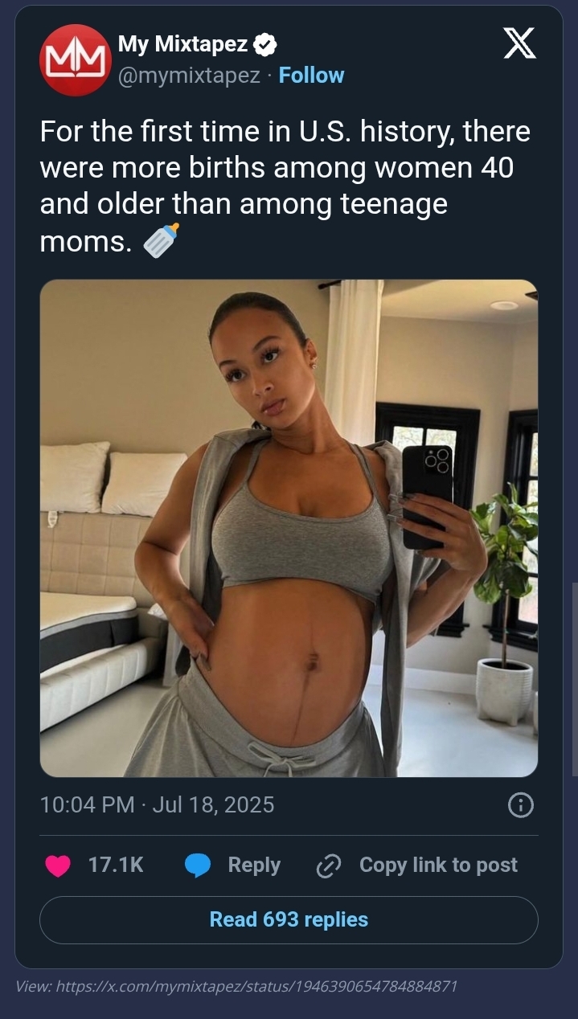The height and width of the screenshot is (1019, 578).
Task: Select Copy link to post
Action: tap(438, 865)
